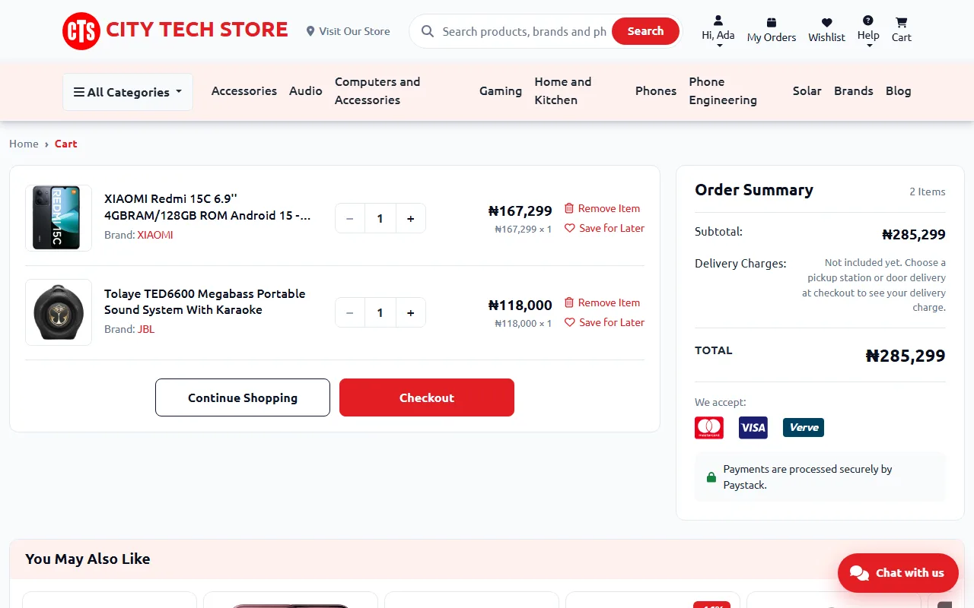The image size is (974, 608).
Task: Open Computers and Accessories category
Action: point(377,90)
